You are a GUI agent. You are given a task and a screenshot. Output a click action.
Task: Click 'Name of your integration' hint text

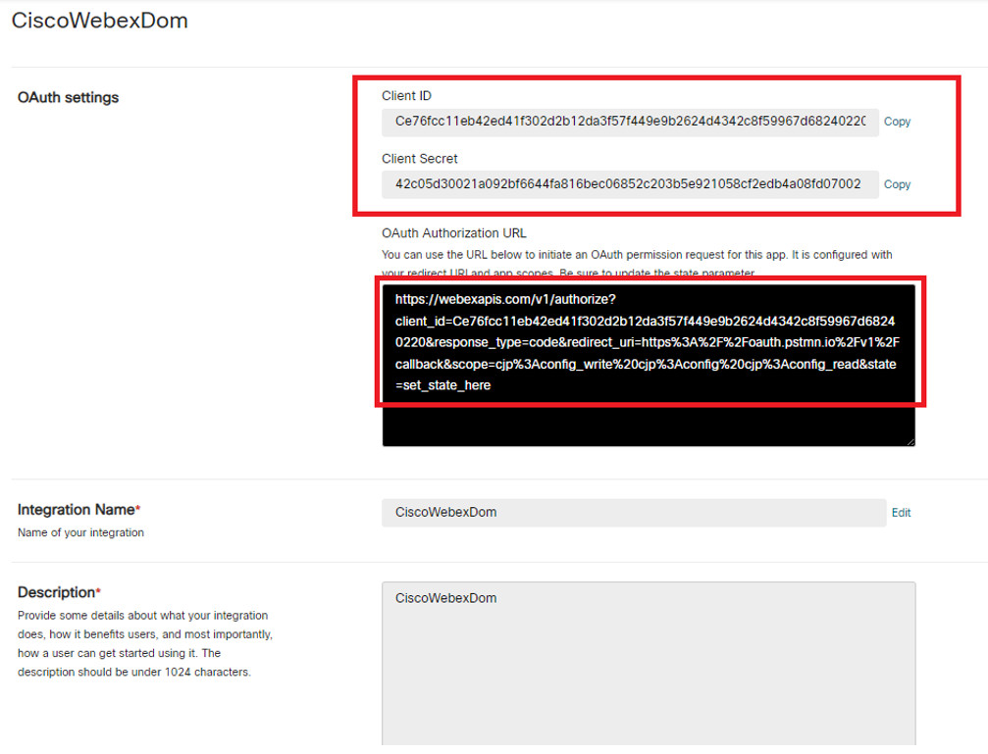80,533
